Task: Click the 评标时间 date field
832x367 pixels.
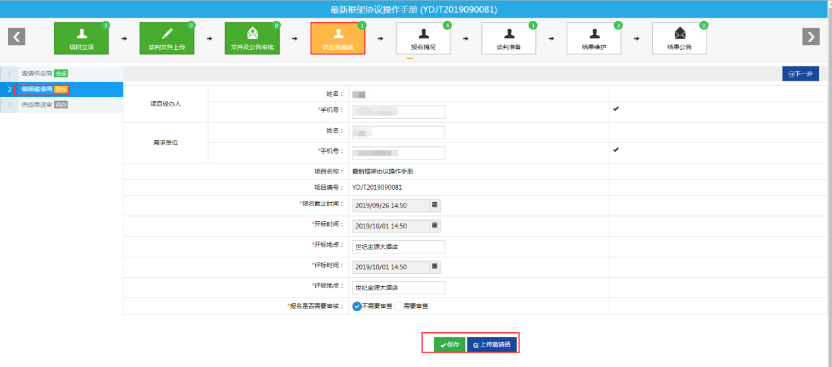Action: [x=391, y=267]
